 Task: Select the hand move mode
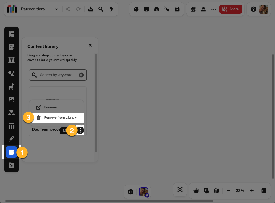(x=196, y=191)
